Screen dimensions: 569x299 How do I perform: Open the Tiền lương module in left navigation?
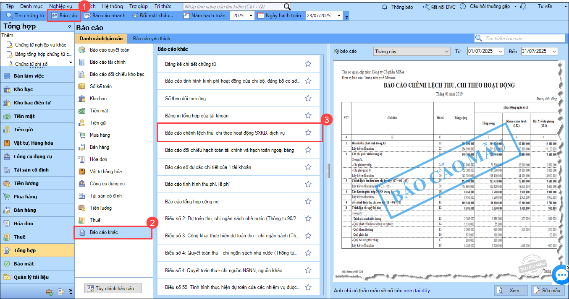pyautogui.click(x=37, y=183)
